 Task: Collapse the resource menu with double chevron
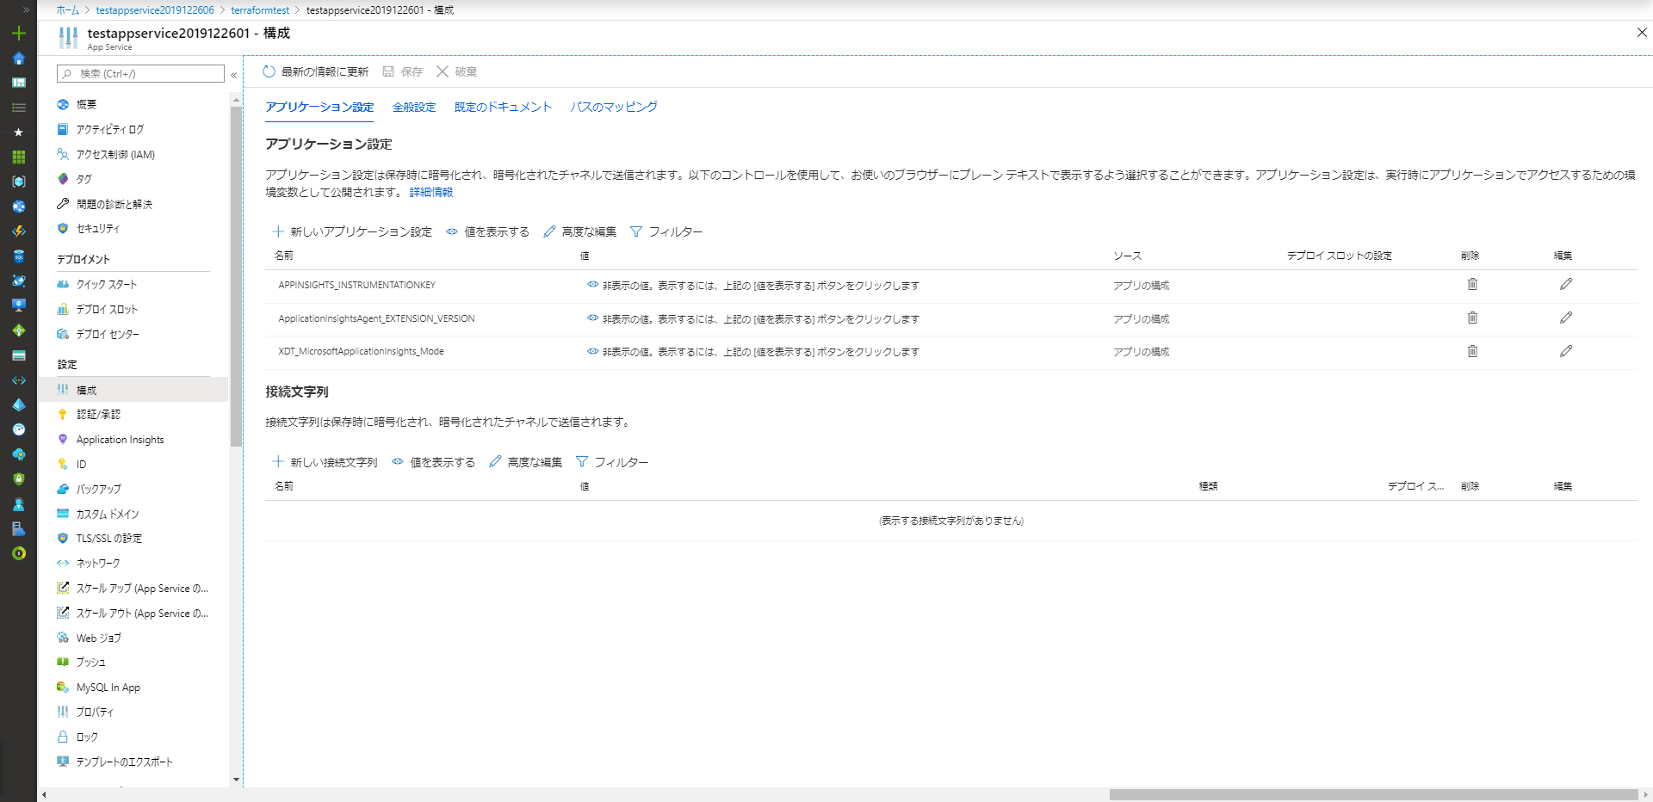point(233,75)
